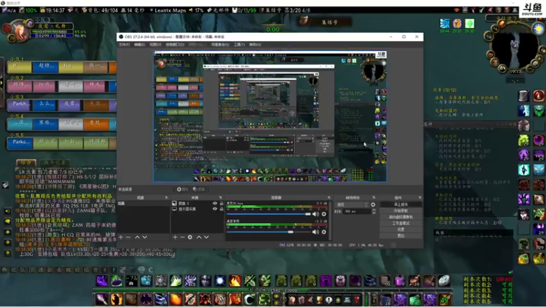Move the scene up in the Scenes list
546x307 pixels.
(x=137, y=237)
